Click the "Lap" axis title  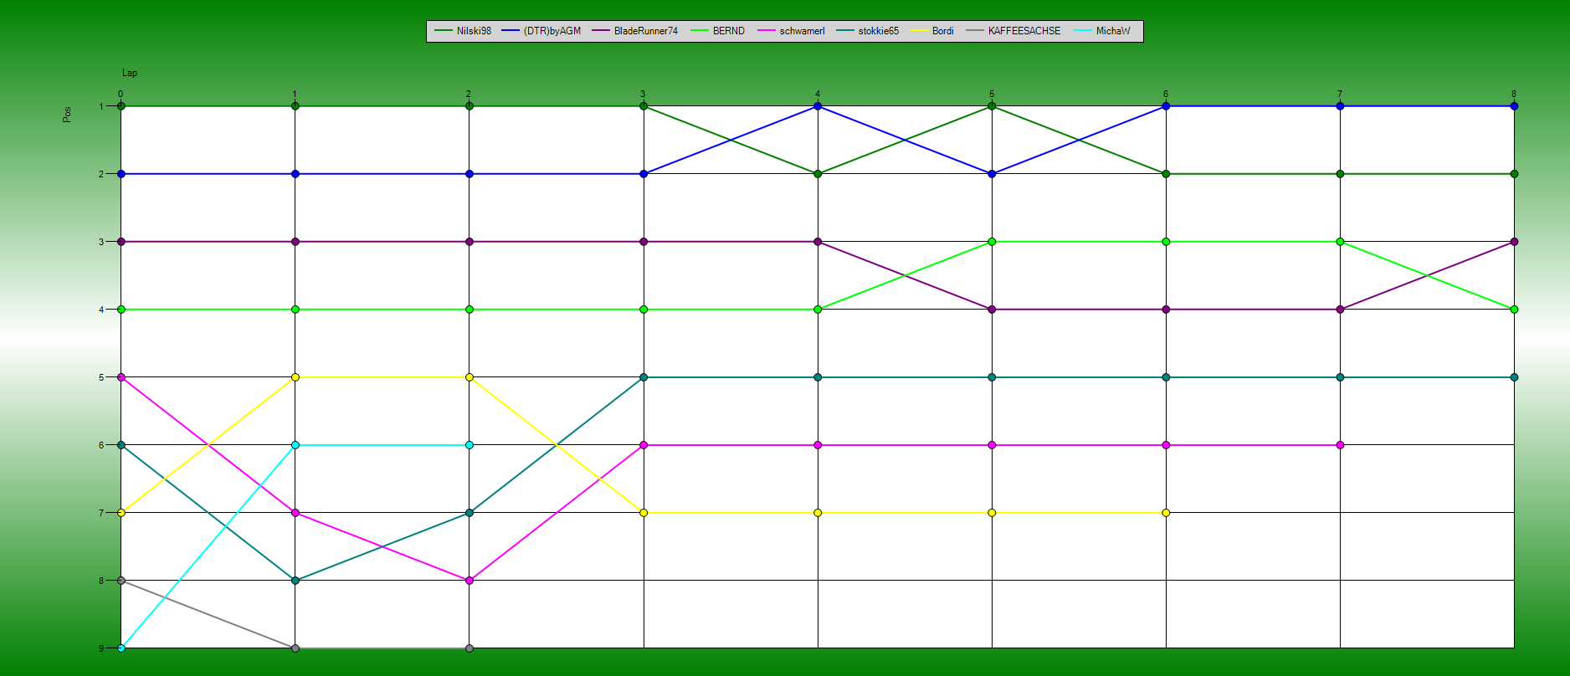point(130,73)
